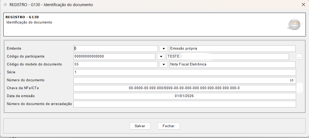
Task: Click the Emissão própria description field
Action: tap(232, 49)
